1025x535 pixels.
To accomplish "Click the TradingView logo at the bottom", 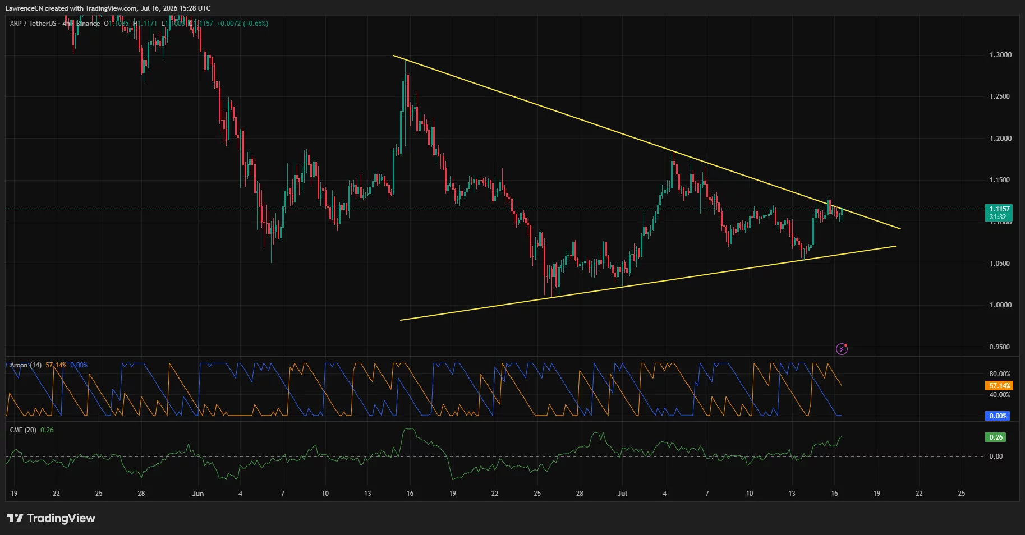I will point(51,518).
